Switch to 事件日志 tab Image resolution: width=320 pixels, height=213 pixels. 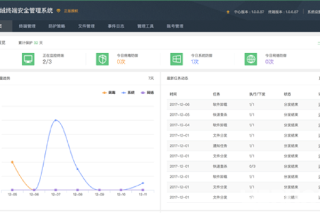(x=116, y=26)
